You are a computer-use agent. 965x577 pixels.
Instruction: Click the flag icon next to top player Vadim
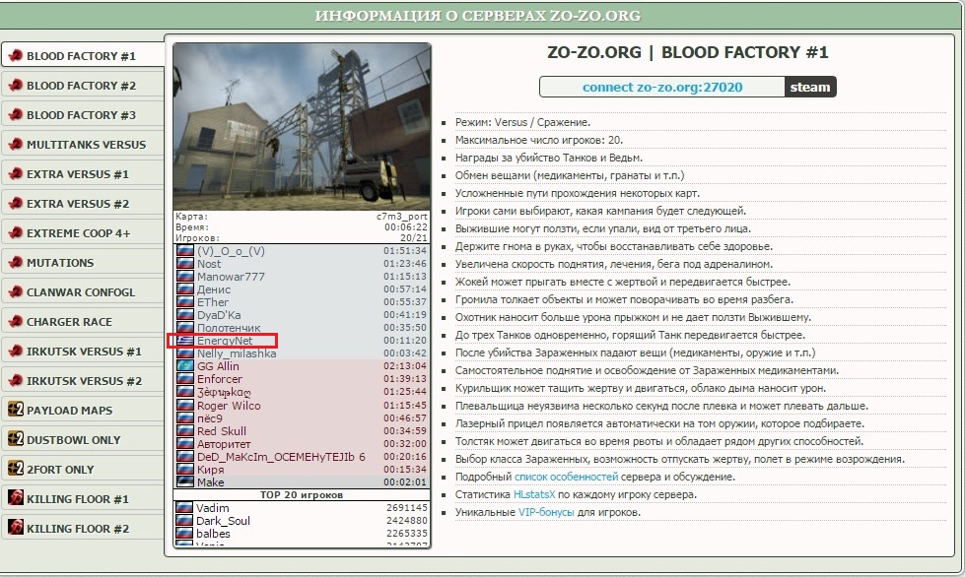[x=185, y=508]
